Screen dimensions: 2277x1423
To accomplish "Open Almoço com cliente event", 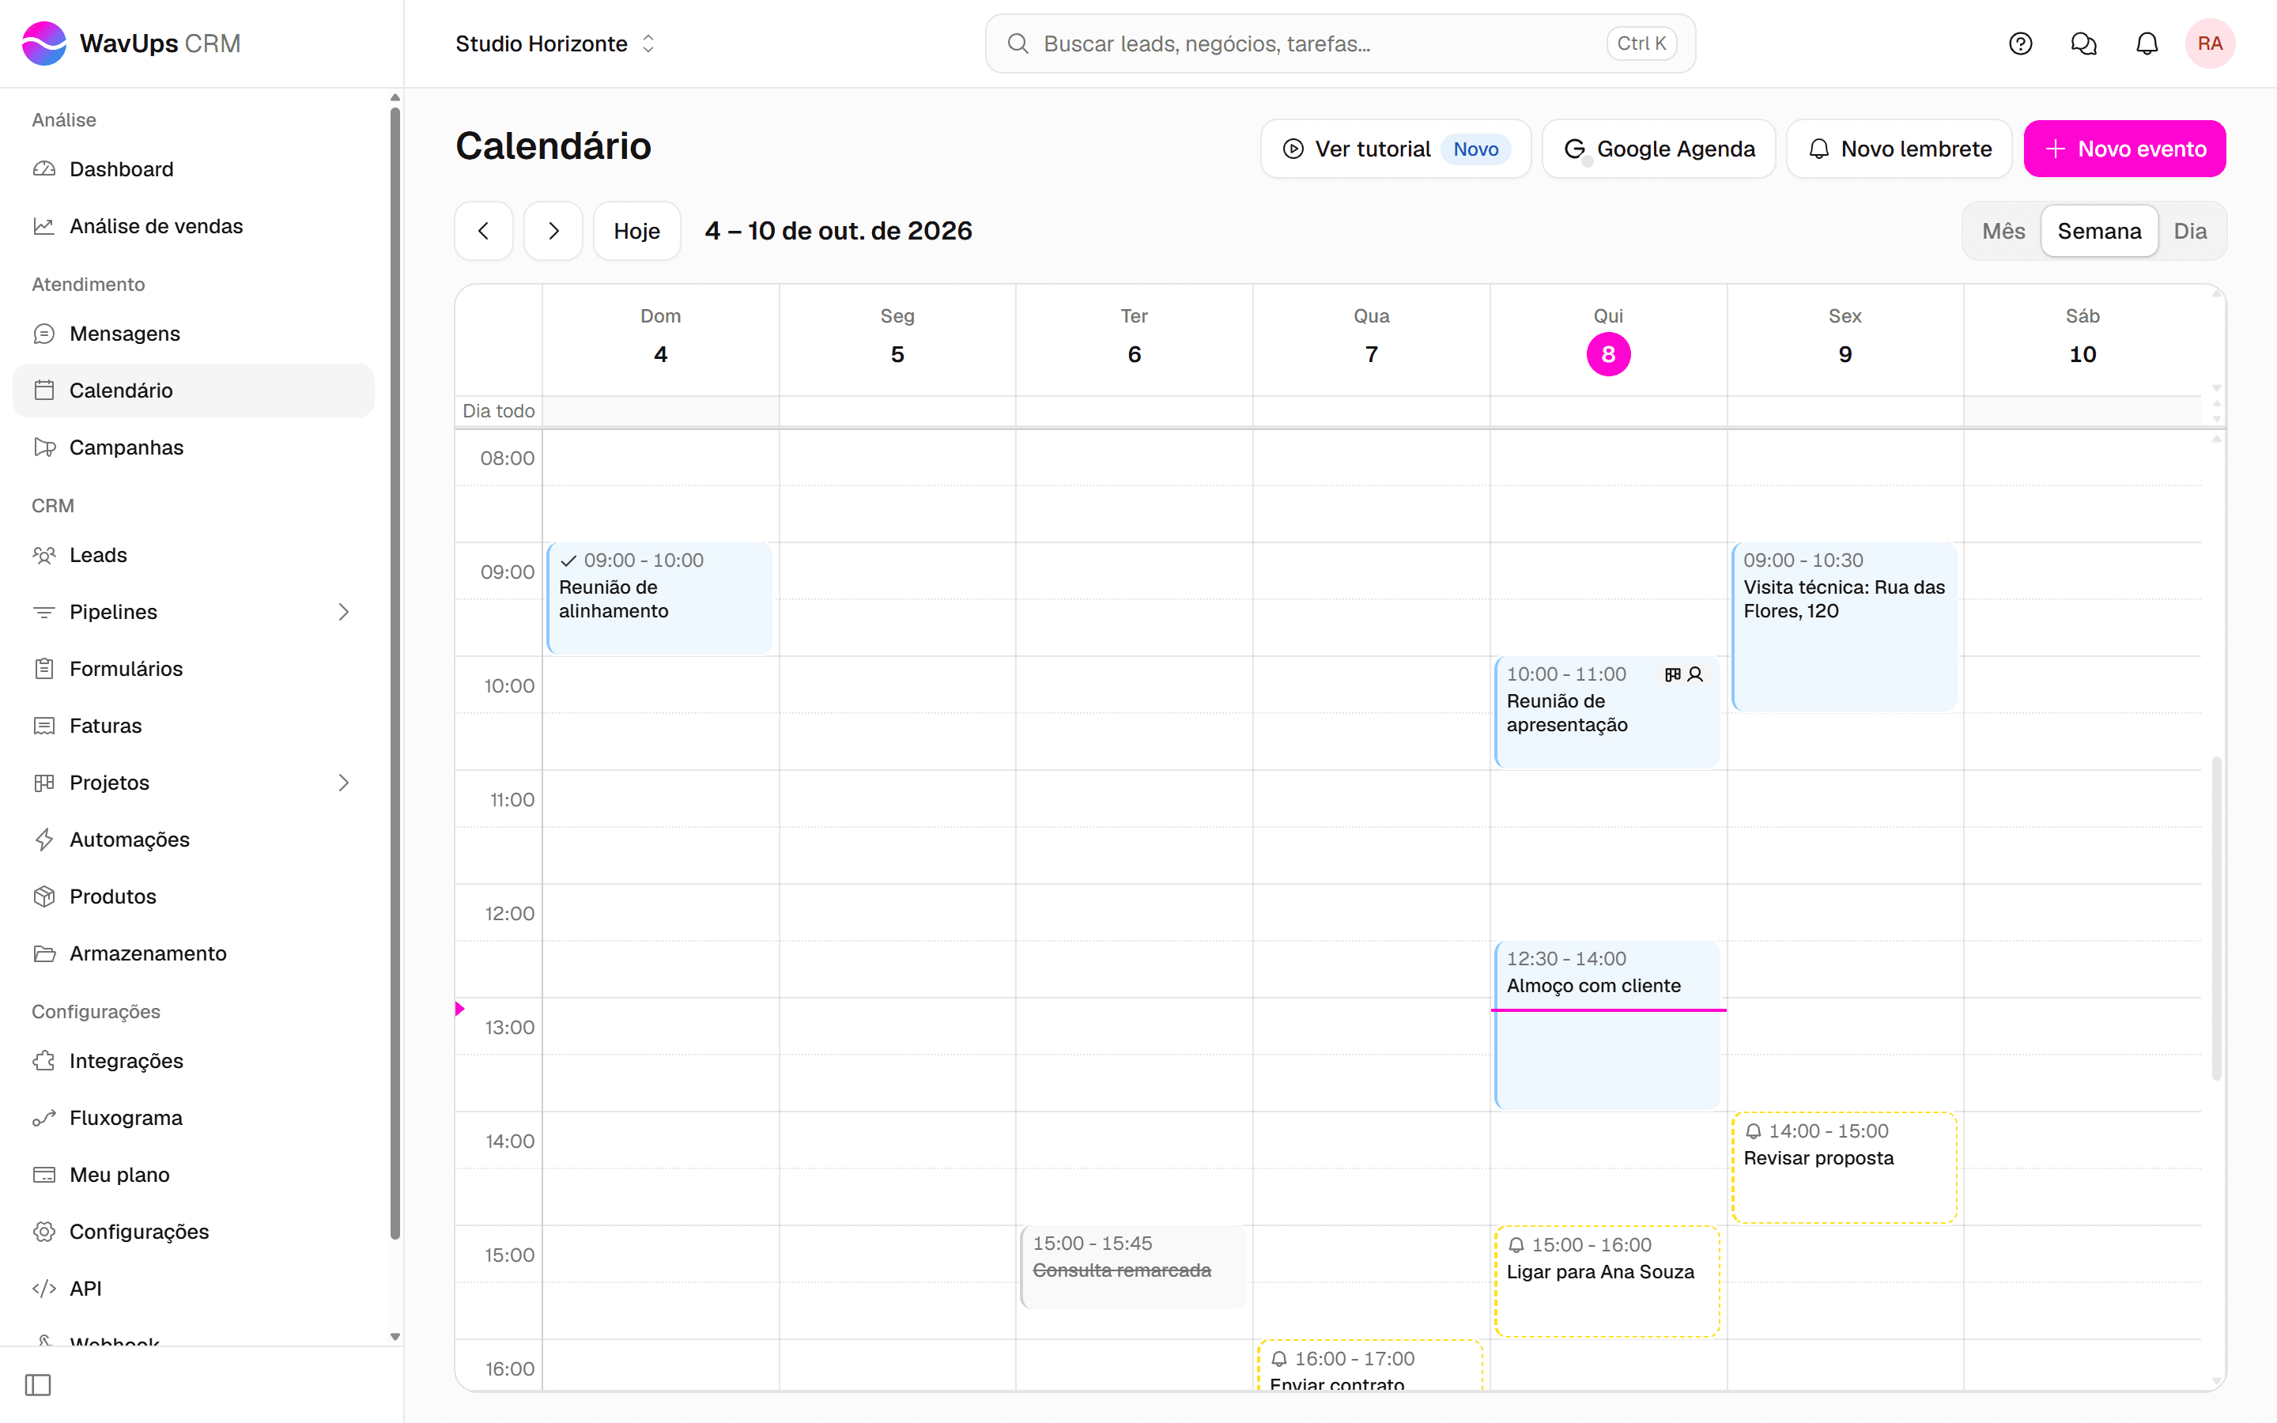I will tap(1607, 1025).
